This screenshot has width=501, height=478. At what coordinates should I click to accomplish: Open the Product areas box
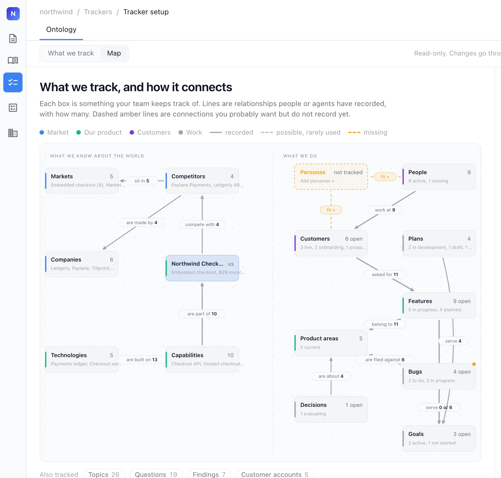coord(331,343)
